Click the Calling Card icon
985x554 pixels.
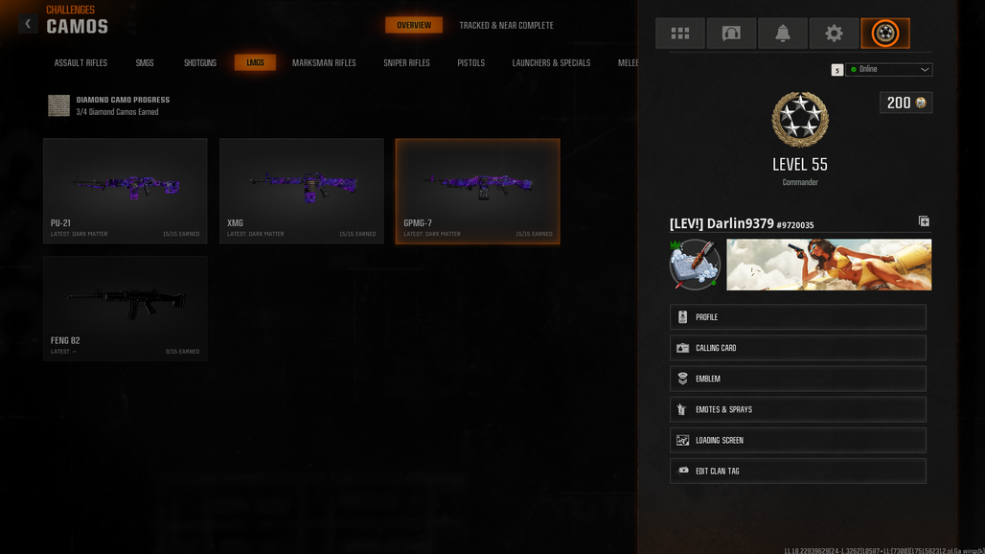(x=683, y=348)
